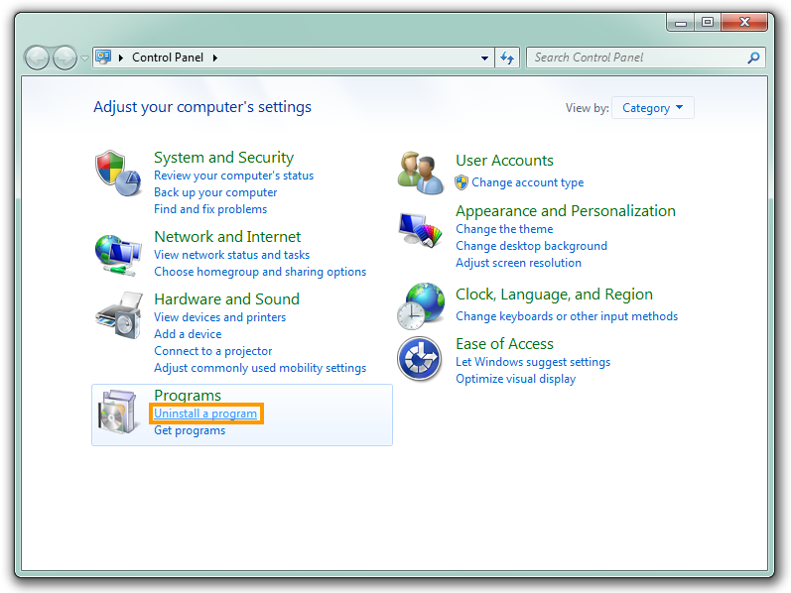Open the User Accounts people icon

[420, 173]
